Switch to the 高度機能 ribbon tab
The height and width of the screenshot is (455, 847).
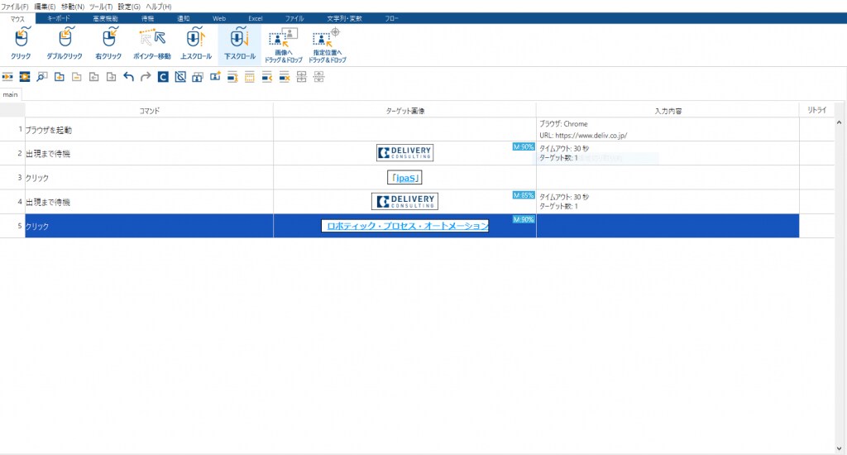pos(105,18)
